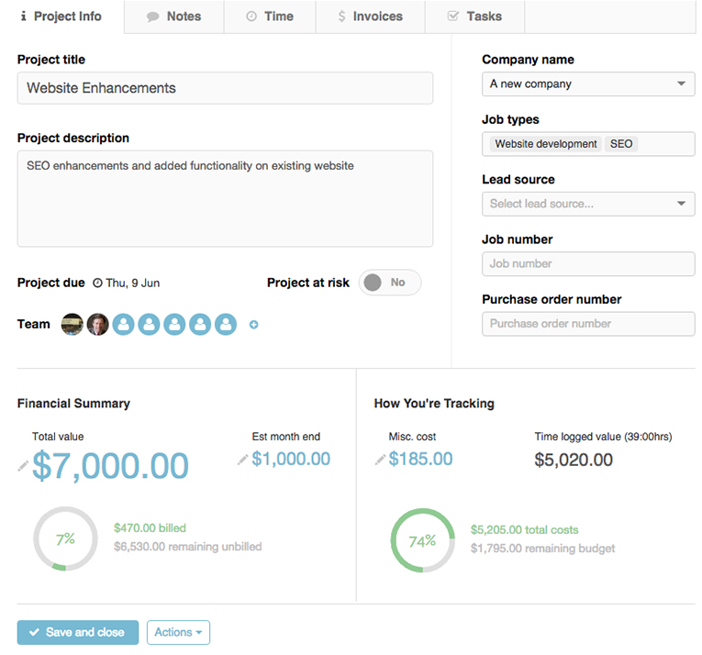Viewport: 702px width, 655px height.
Task: Click the clock icon on Time tab
Action: pyautogui.click(x=251, y=17)
